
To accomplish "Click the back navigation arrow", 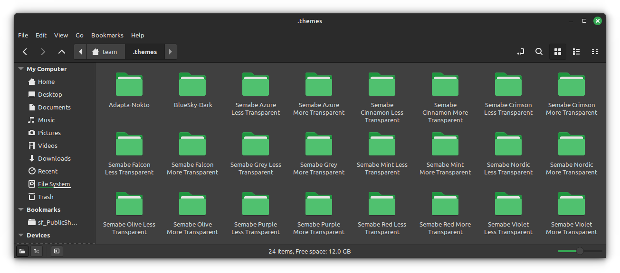I will click(25, 51).
